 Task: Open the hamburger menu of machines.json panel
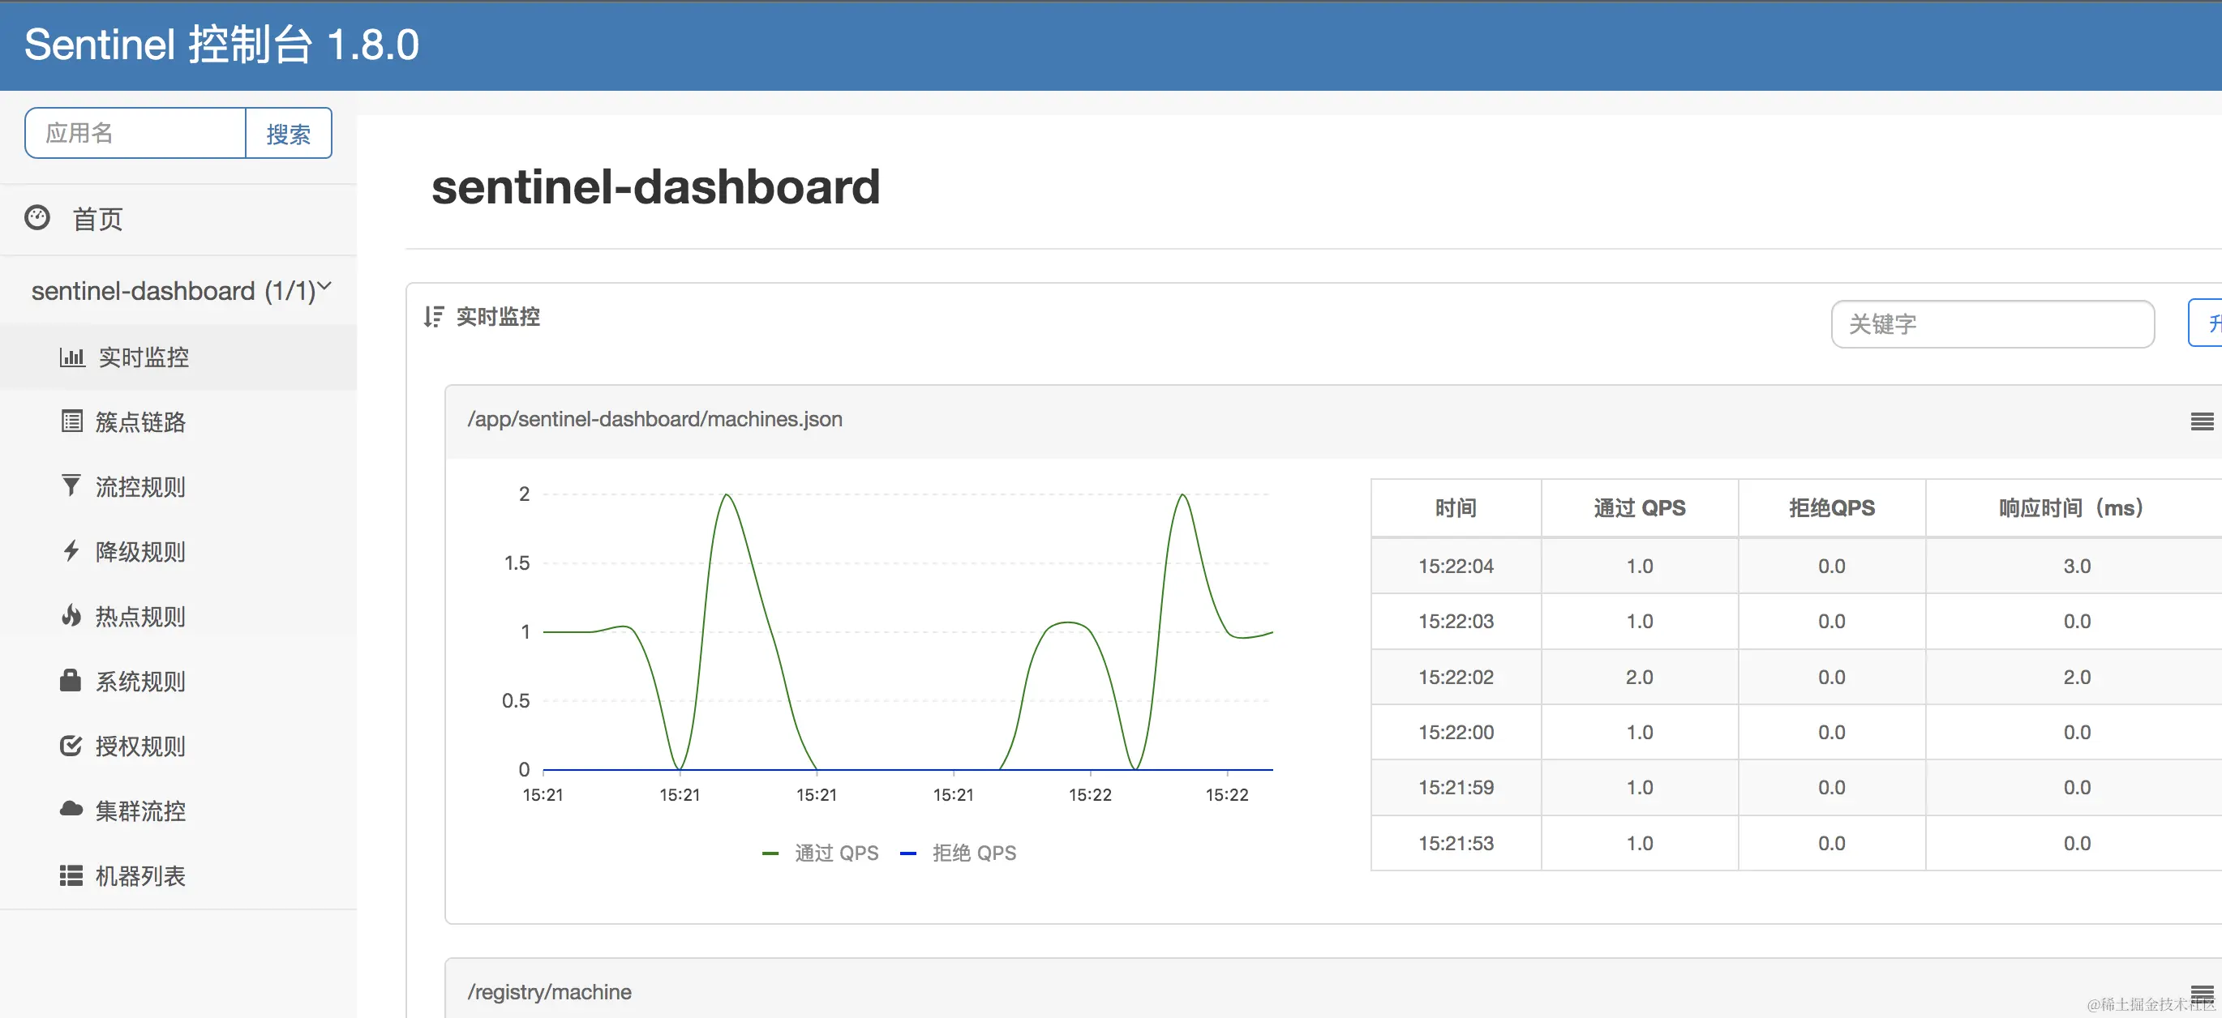click(2201, 421)
